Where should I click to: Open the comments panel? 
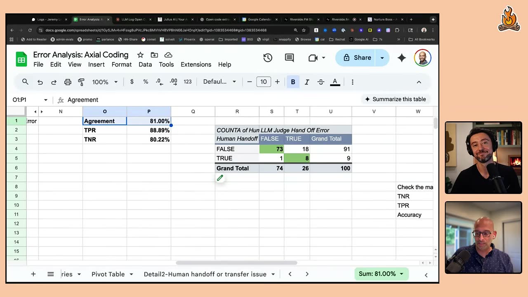(x=290, y=58)
